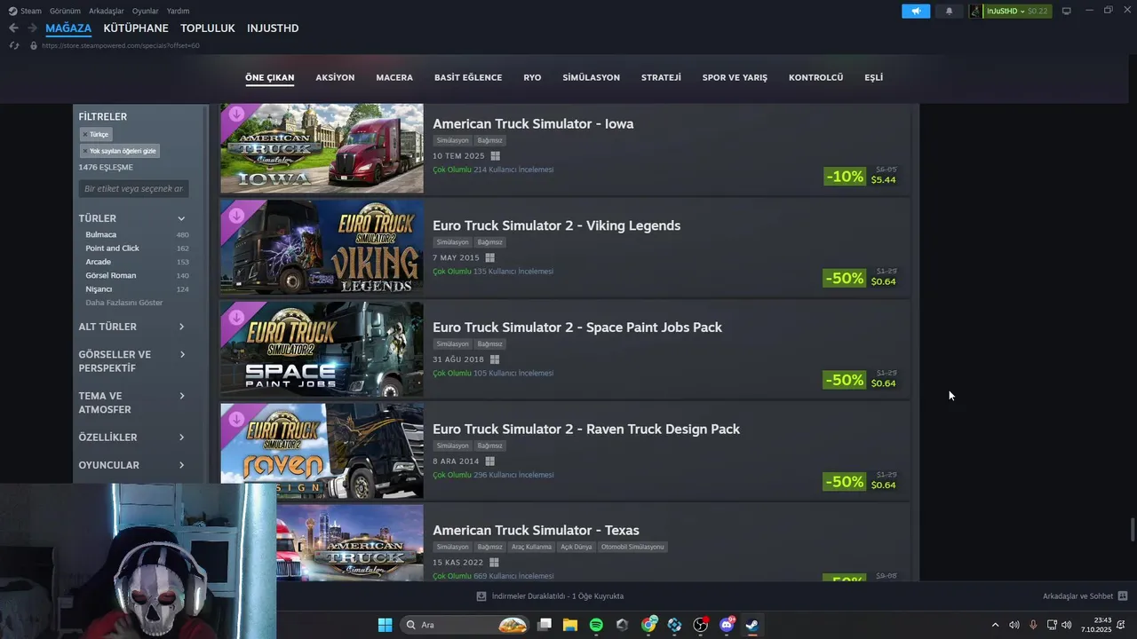The width and height of the screenshot is (1137, 639).
Task: Click the tag search input field
Action: 133,188
